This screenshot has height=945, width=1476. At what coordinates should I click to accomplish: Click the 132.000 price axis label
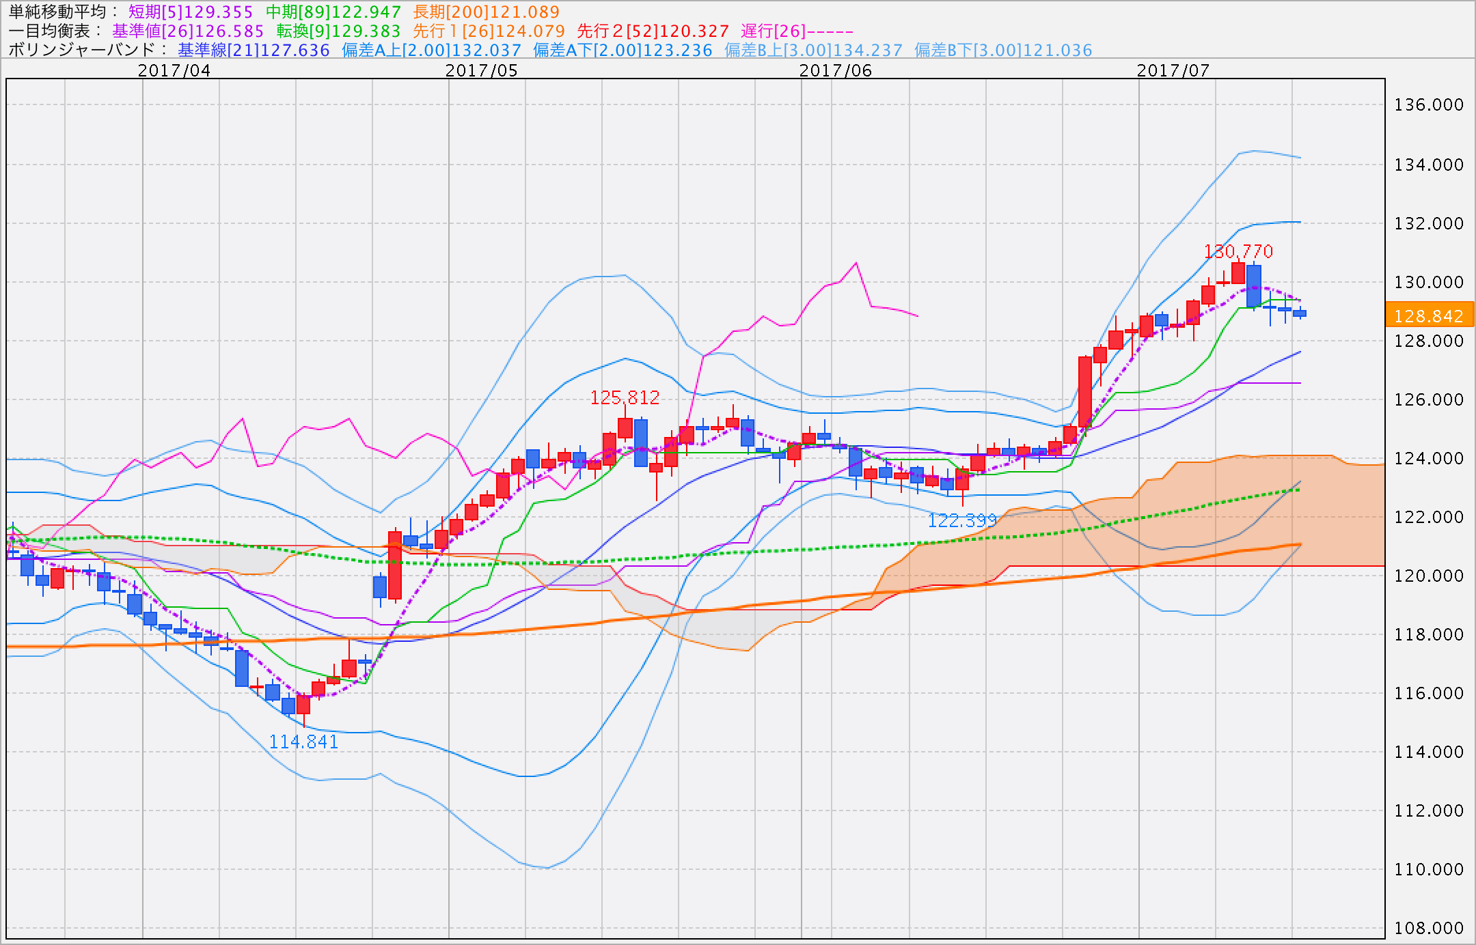tap(1430, 223)
